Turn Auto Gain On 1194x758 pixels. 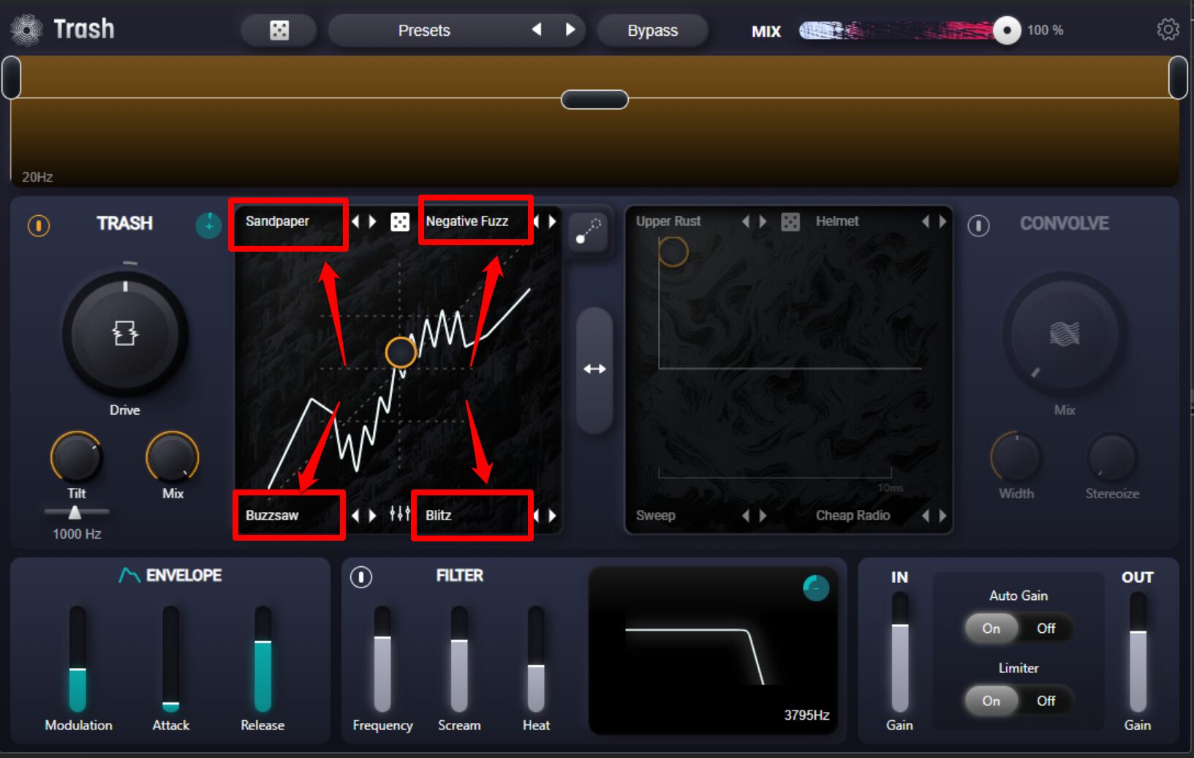click(x=991, y=628)
